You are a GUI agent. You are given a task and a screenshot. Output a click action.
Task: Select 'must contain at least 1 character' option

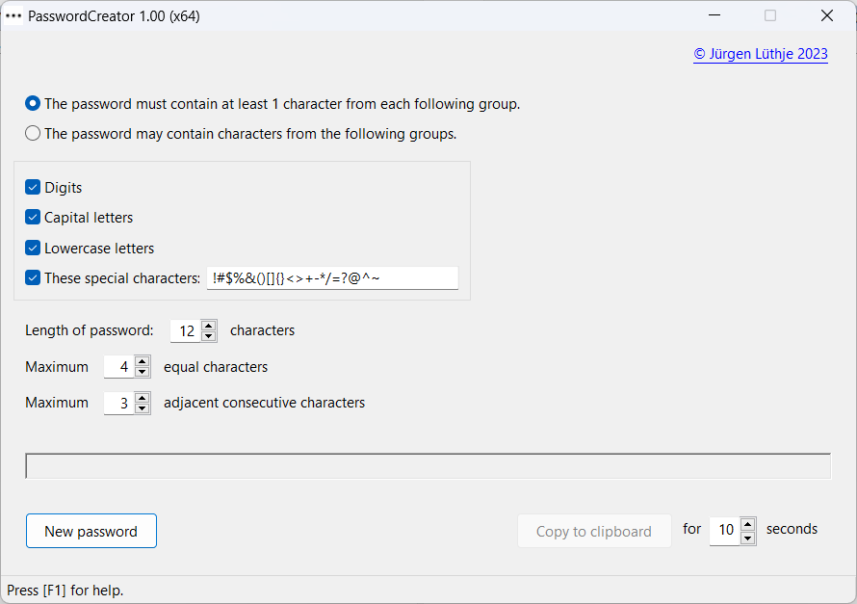click(33, 104)
